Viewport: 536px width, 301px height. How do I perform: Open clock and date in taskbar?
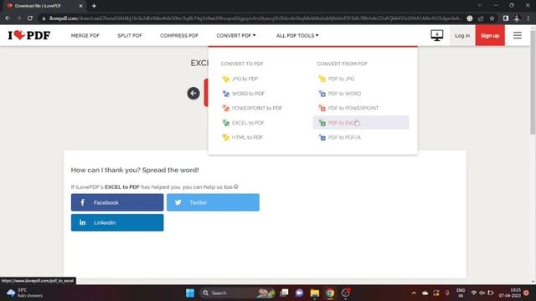[x=510, y=293]
